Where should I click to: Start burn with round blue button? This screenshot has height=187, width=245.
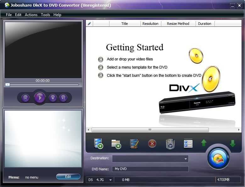[x=218, y=158]
